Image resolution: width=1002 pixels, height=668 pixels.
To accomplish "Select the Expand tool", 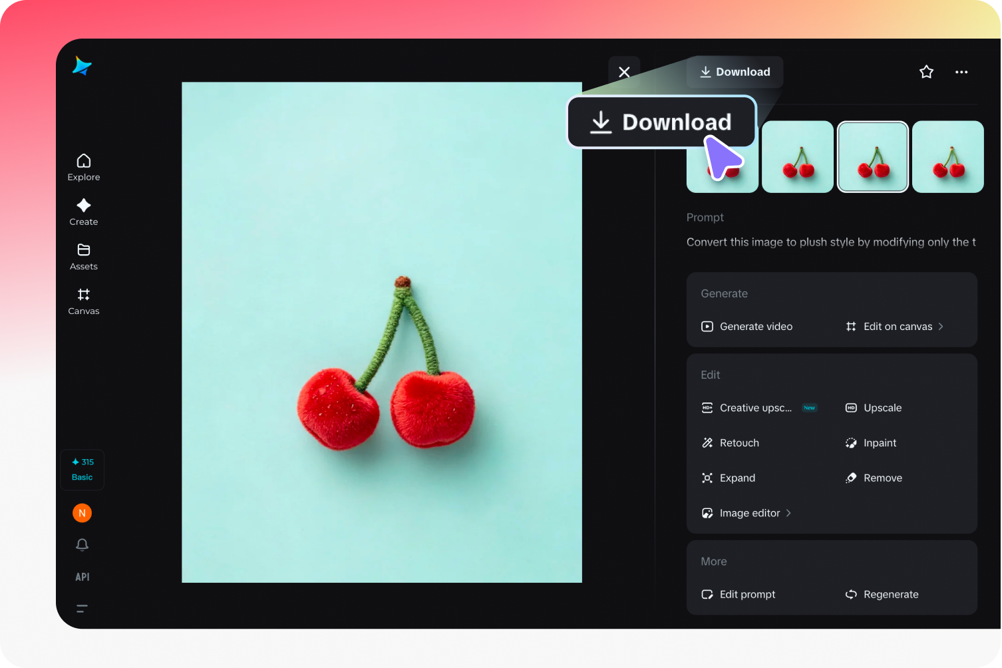I will pyautogui.click(x=737, y=478).
